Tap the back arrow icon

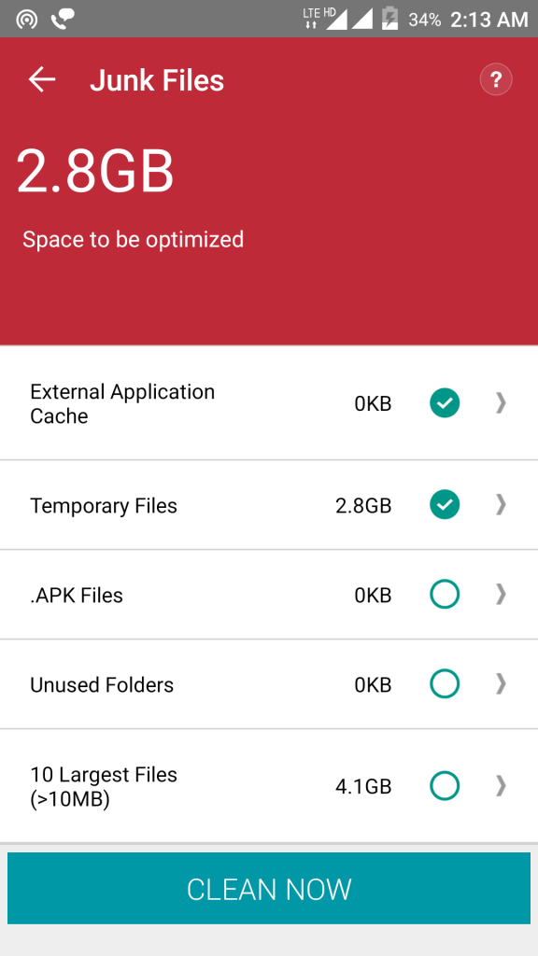[41, 80]
